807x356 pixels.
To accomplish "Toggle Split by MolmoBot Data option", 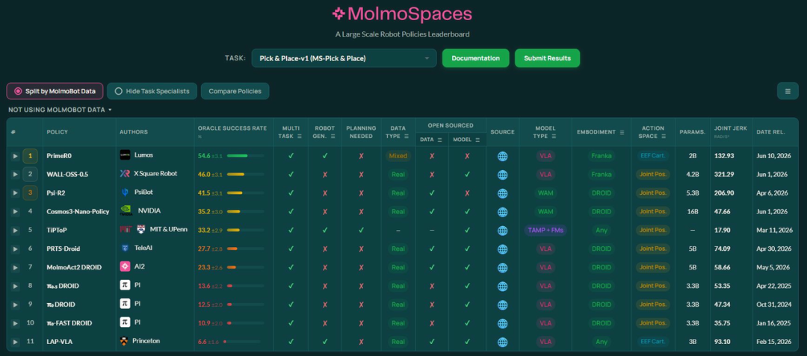I will [x=55, y=91].
